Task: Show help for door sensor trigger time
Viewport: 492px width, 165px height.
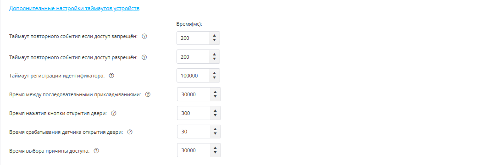Action: (130, 132)
